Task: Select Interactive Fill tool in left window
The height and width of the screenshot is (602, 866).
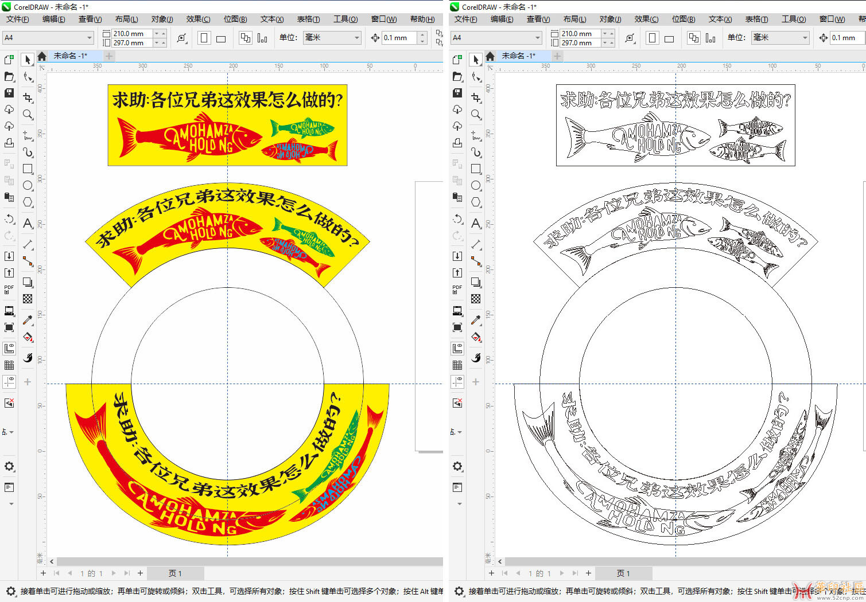Action: pyautogui.click(x=28, y=337)
